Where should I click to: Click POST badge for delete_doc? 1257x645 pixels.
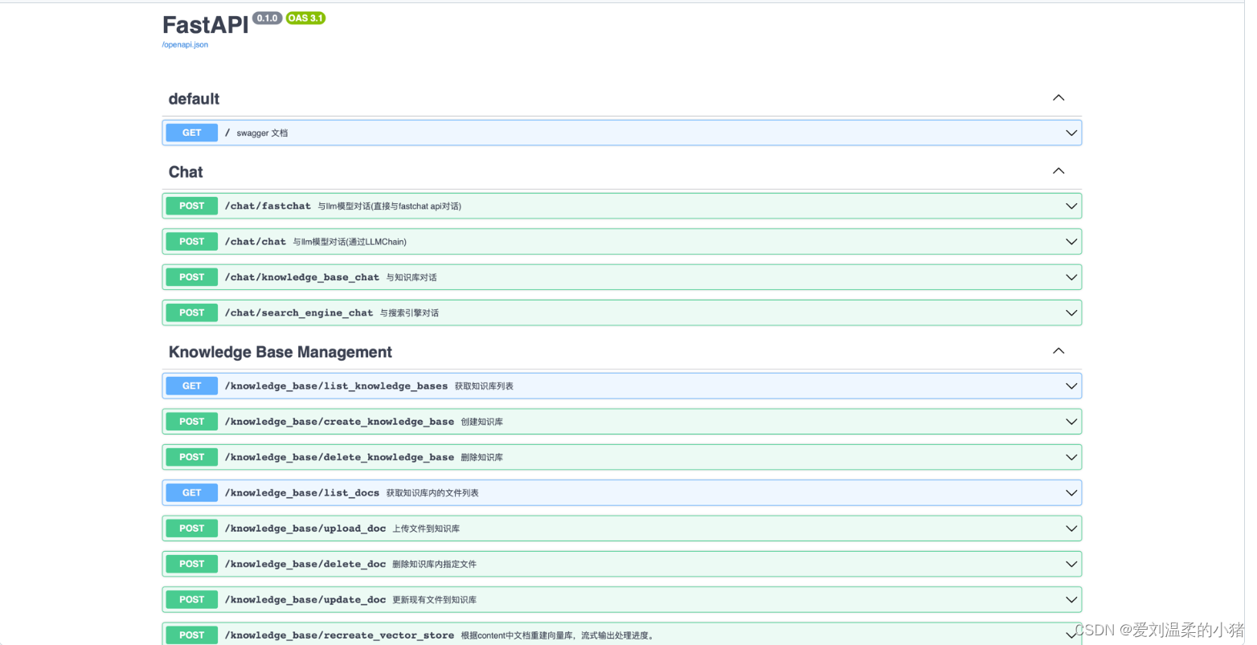point(192,564)
